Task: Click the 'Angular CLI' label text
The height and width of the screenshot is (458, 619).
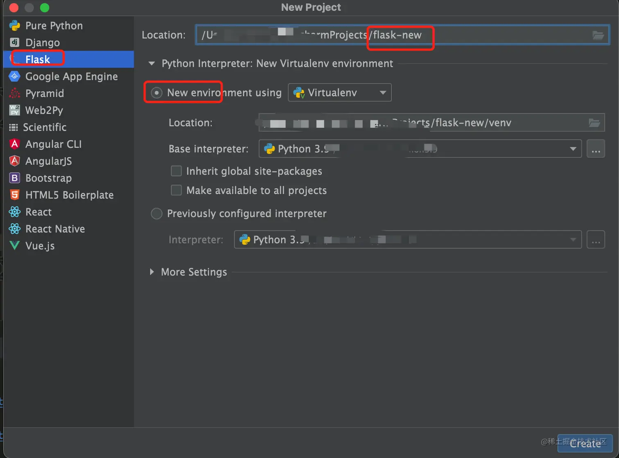Action: point(54,144)
